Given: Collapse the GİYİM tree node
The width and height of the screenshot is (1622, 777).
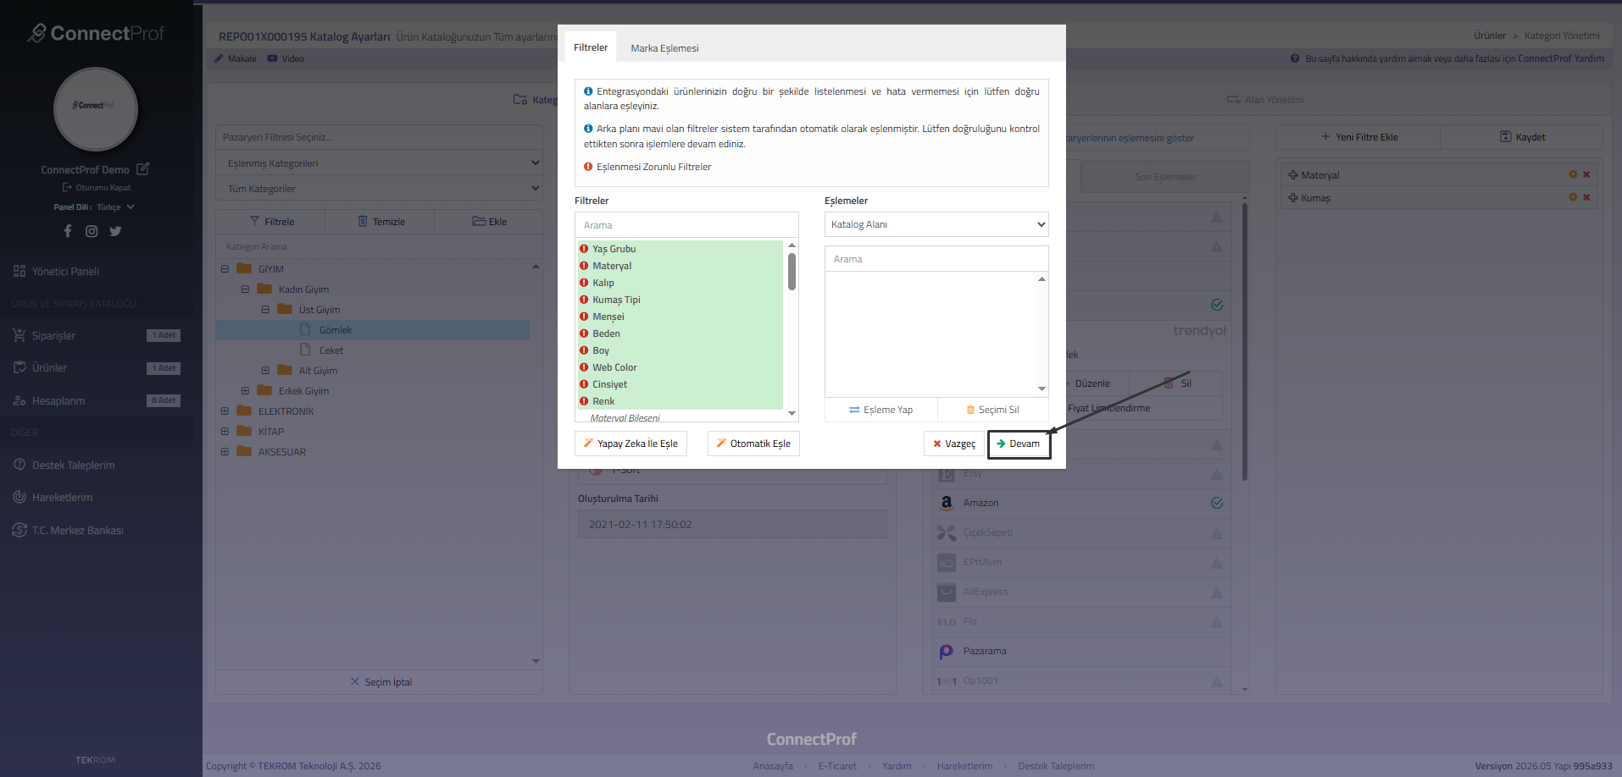Looking at the screenshot, I should click(x=225, y=269).
